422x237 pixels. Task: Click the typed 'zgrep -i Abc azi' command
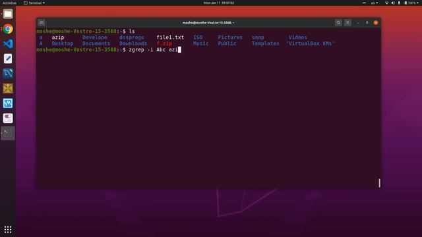tap(153, 50)
